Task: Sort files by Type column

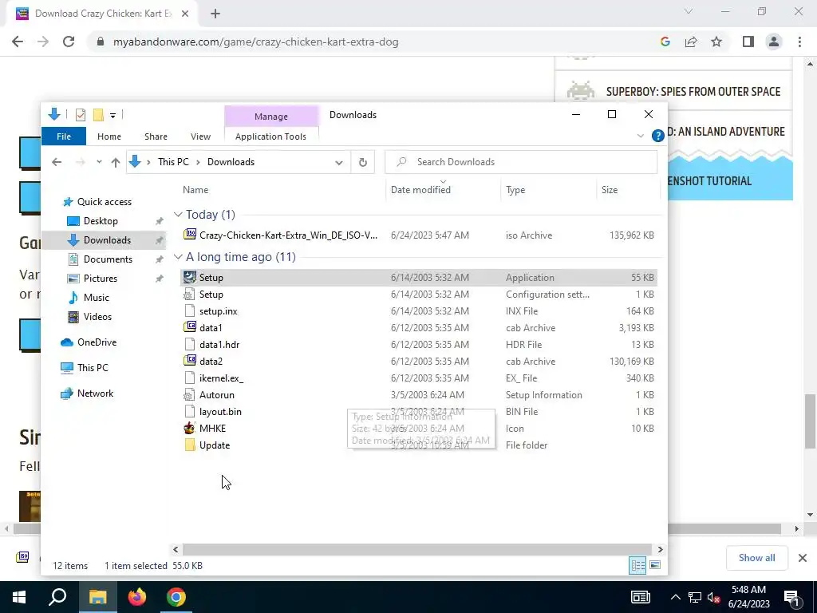Action: (548, 190)
